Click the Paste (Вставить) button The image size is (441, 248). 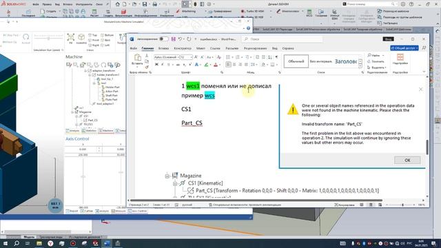pos(137,60)
